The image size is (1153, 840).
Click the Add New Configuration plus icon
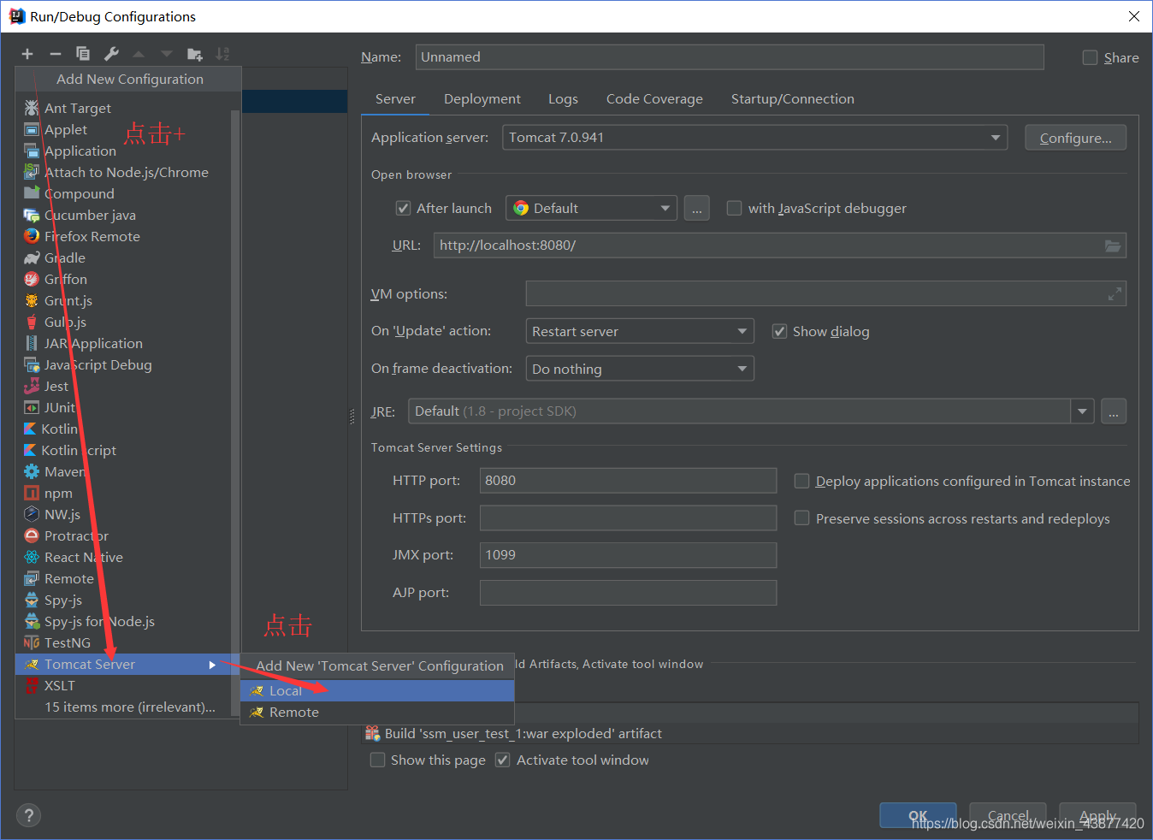(x=27, y=54)
